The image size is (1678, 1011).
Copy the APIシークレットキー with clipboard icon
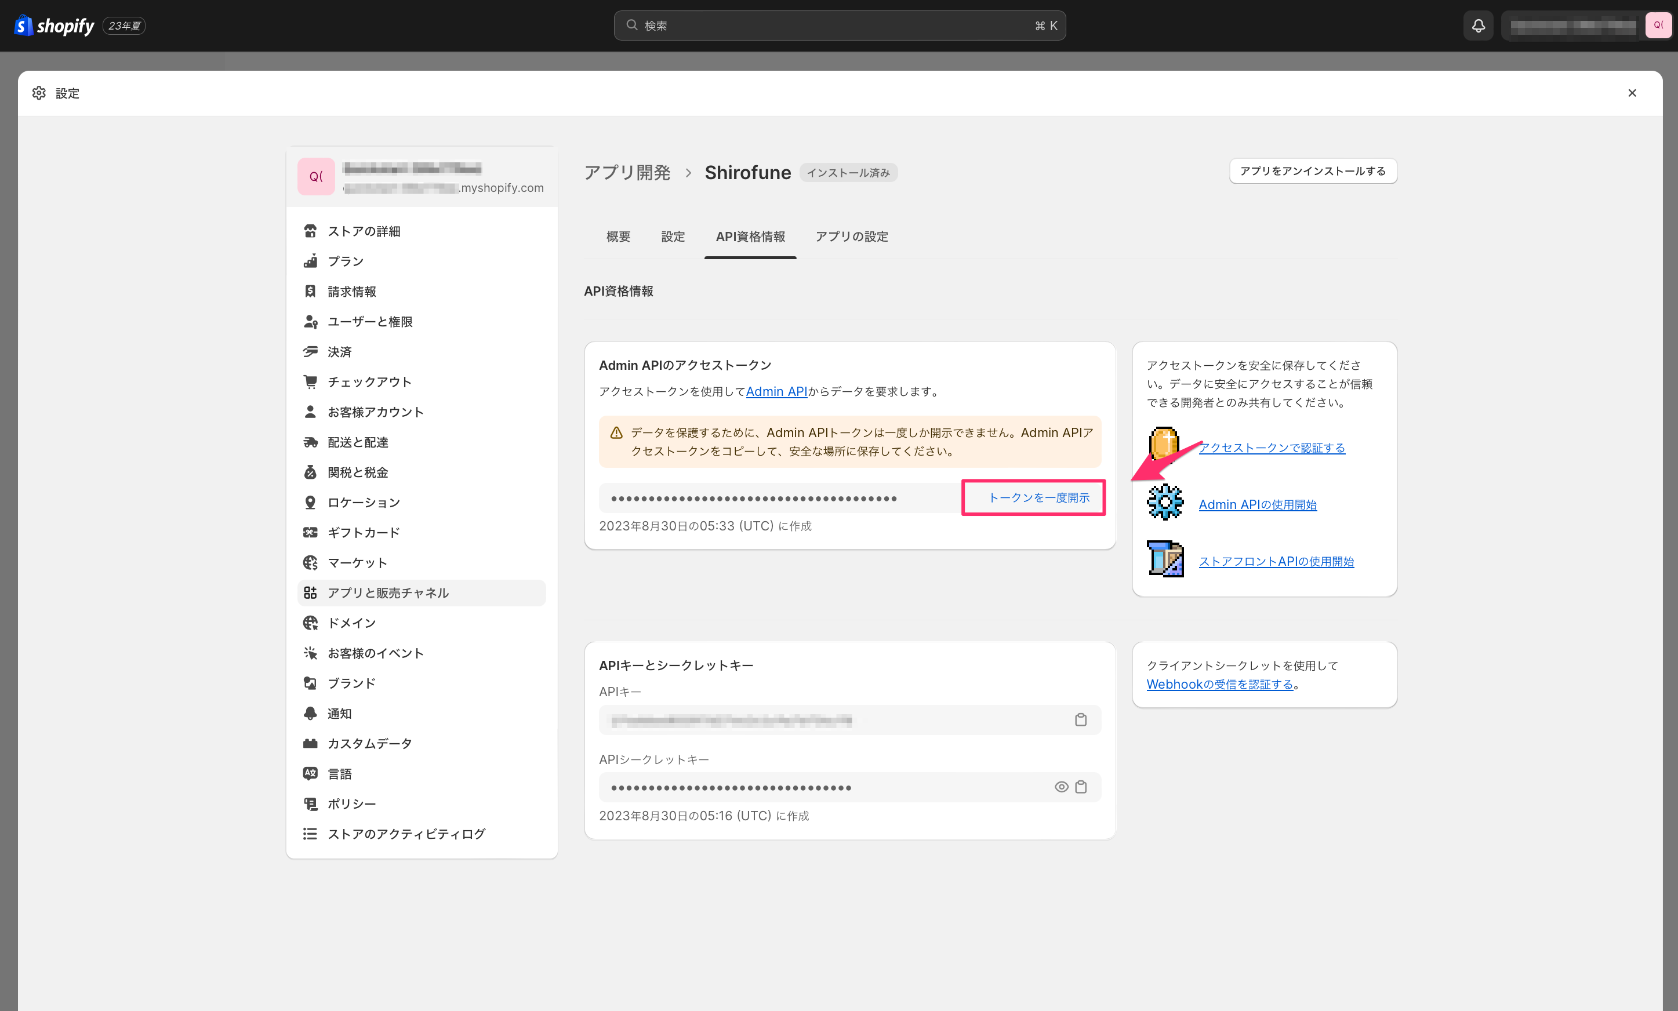[x=1081, y=787]
